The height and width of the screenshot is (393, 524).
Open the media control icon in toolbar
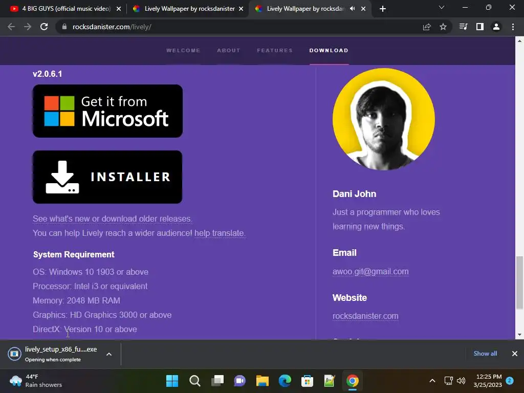pyautogui.click(x=464, y=27)
